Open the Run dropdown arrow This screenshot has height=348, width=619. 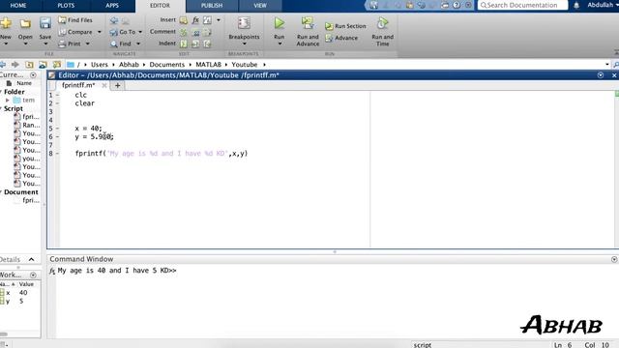[280, 43]
